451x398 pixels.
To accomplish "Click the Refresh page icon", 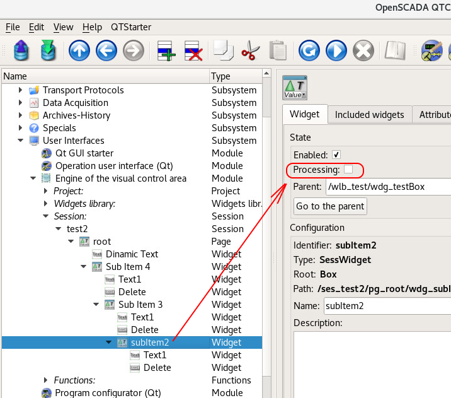I will [309, 50].
